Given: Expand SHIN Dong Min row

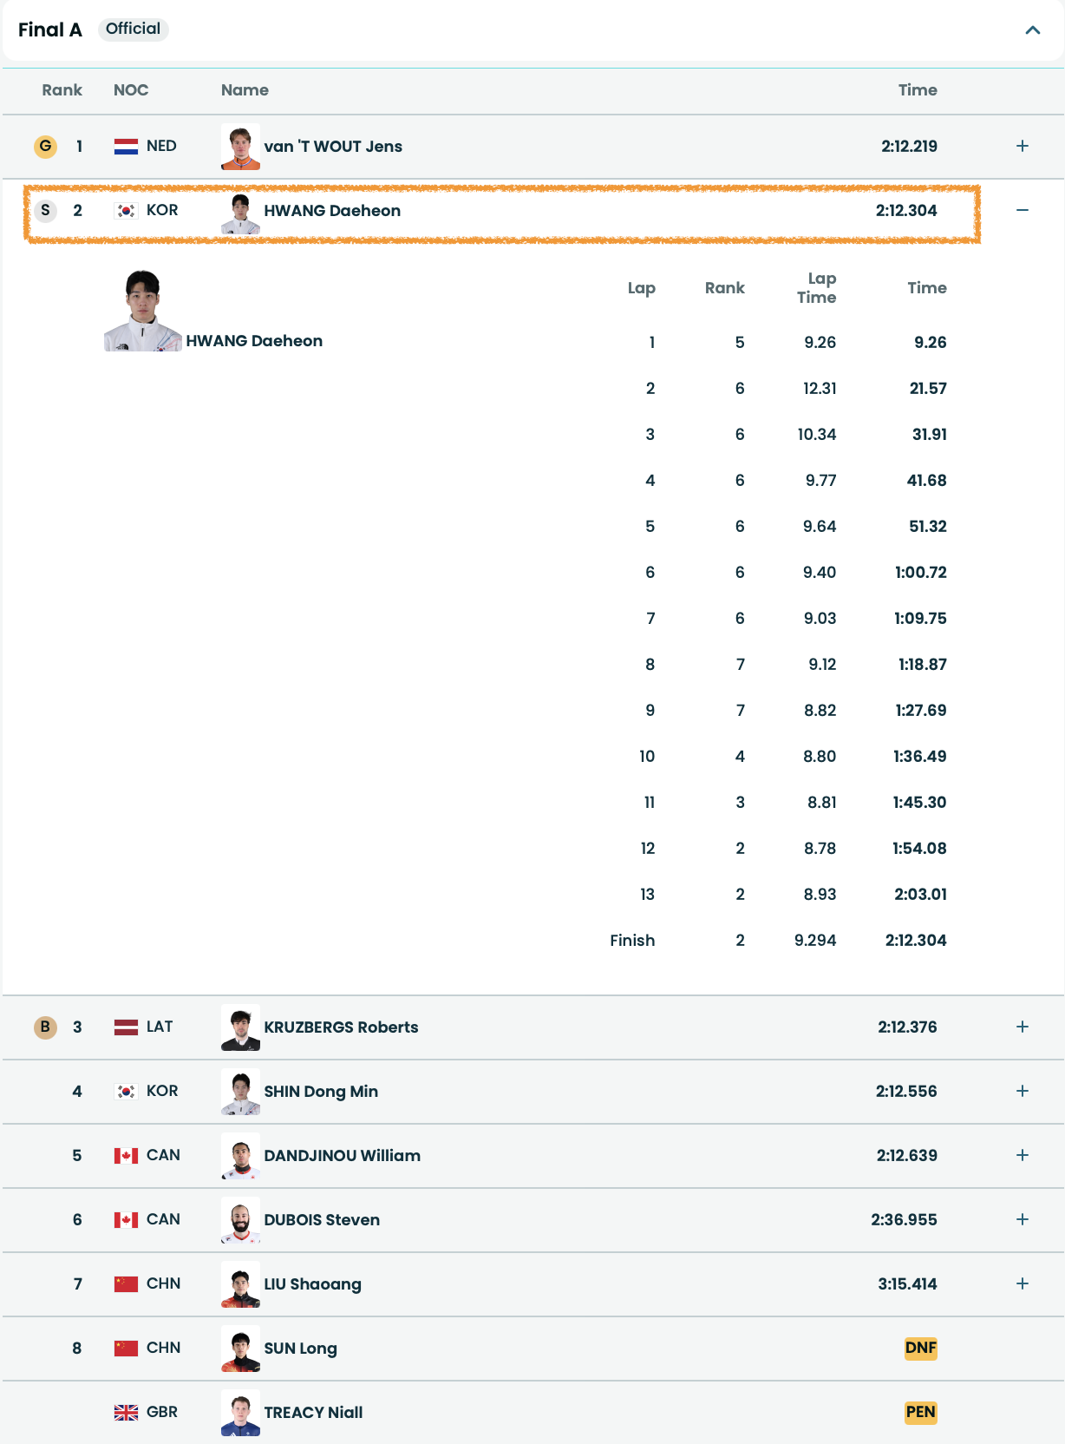Looking at the screenshot, I should 1023,1091.
